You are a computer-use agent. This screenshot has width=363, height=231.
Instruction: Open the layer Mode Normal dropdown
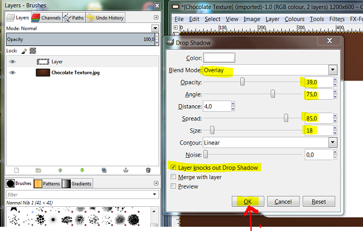[x=82, y=28]
